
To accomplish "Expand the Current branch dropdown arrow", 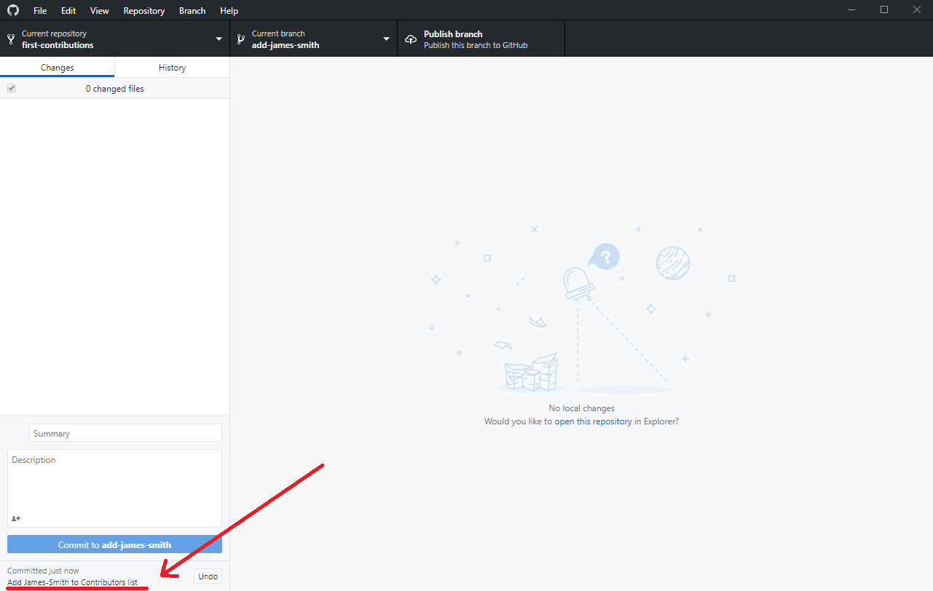I will click(x=387, y=39).
